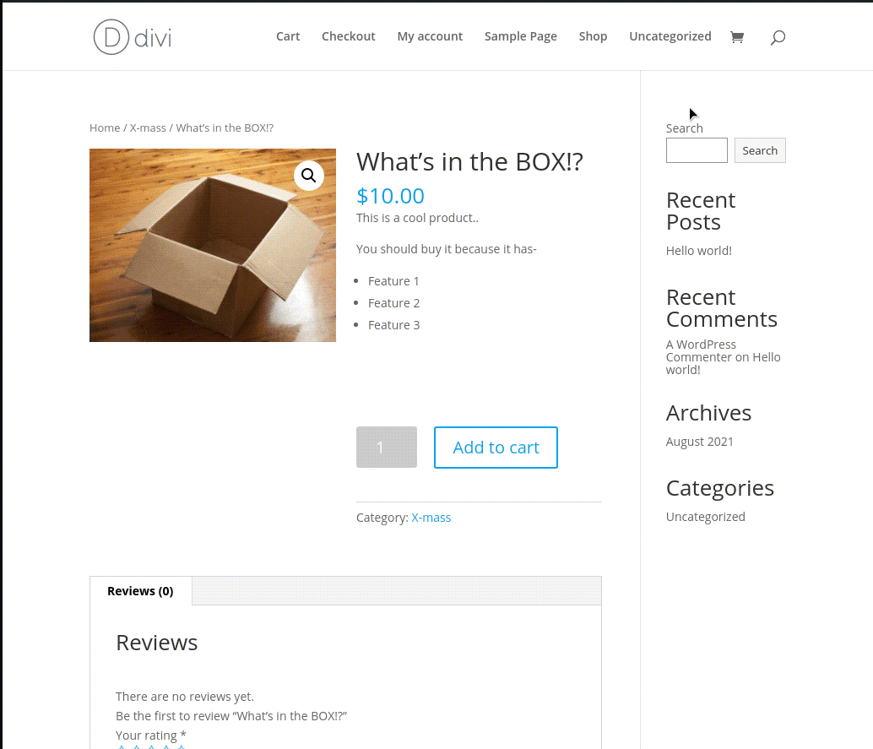Image resolution: width=873 pixels, height=749 pixels.
Task: Click the search magnifier icon in the navbar
Action: (777, 36)
